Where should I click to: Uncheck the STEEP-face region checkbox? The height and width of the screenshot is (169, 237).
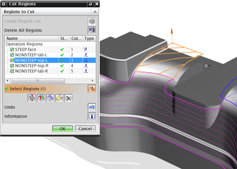point(12,49)
